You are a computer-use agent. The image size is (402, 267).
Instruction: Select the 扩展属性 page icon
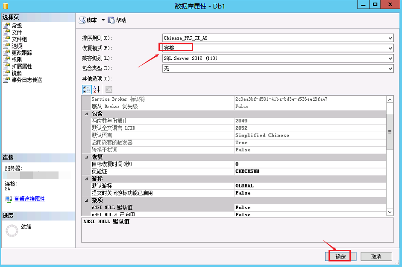pos(6,66)
